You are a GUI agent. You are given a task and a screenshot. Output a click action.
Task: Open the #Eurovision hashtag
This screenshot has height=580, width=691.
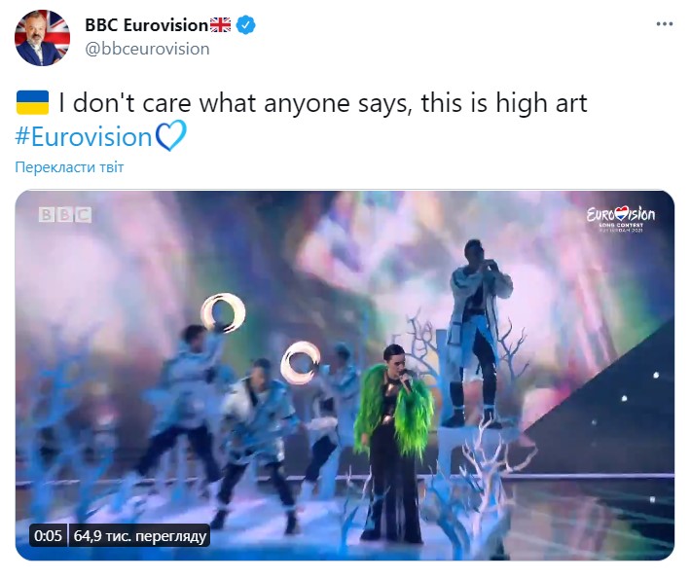[84, 136]
